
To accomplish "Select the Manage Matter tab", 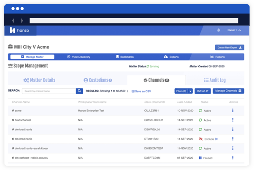I will point(32,57).
